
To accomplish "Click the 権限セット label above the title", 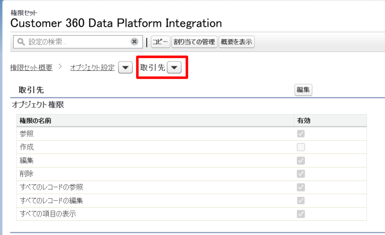I will [x=24, y=13].
